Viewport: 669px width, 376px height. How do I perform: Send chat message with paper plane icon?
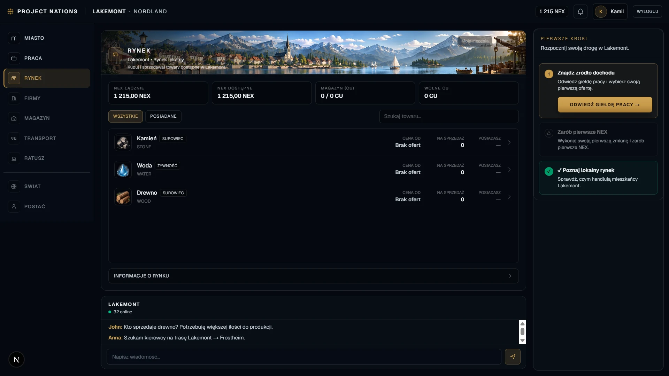tap(513, 357)
